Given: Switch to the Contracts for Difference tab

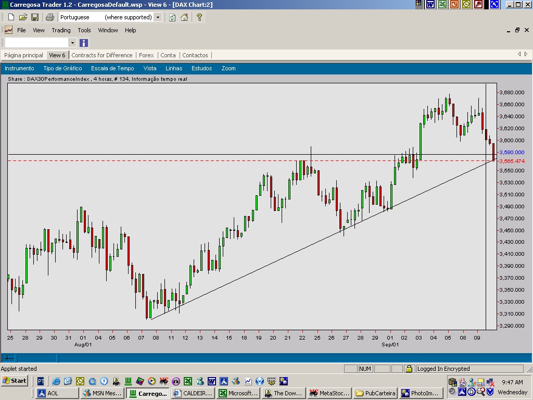Looking at the screenshot, I should click(x=102, y=55).
